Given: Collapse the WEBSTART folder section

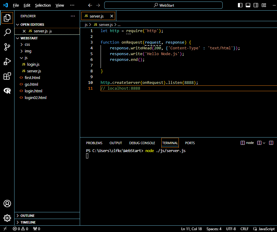Looking at the screenshot, I should 18,38.
